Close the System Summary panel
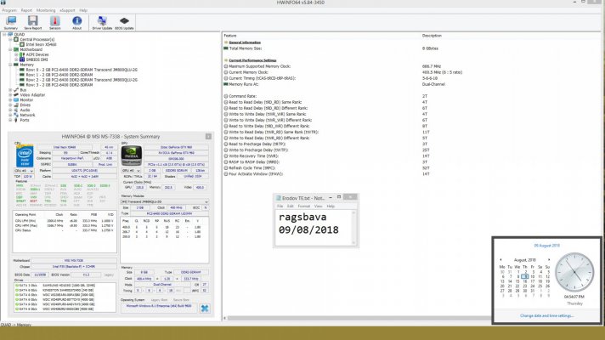 [x=208, y=137]
